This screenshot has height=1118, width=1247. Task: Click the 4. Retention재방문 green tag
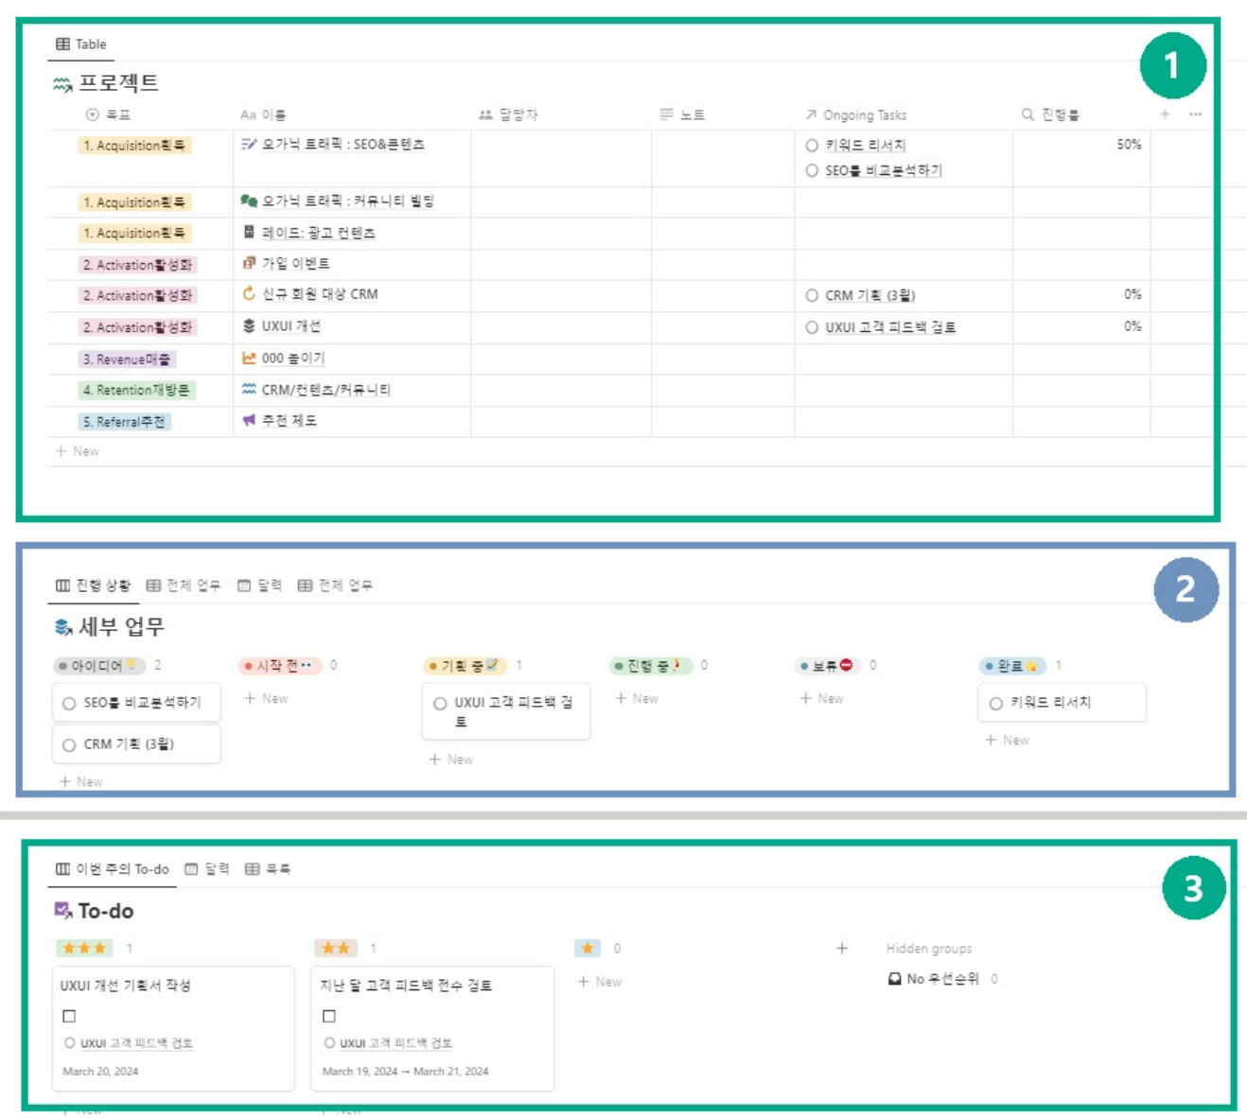(137, 390)
